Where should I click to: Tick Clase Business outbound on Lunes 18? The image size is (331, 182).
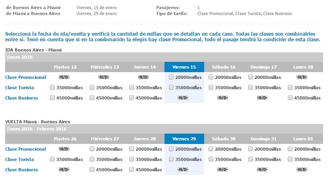(x=290, y=98)
